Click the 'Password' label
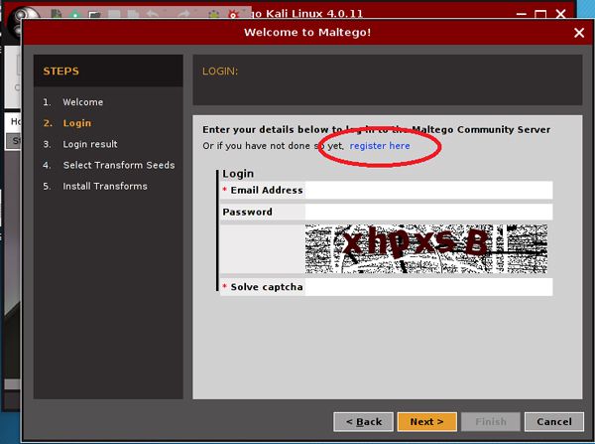The height and width of the screenshot is (444, 595). (247, 212)
